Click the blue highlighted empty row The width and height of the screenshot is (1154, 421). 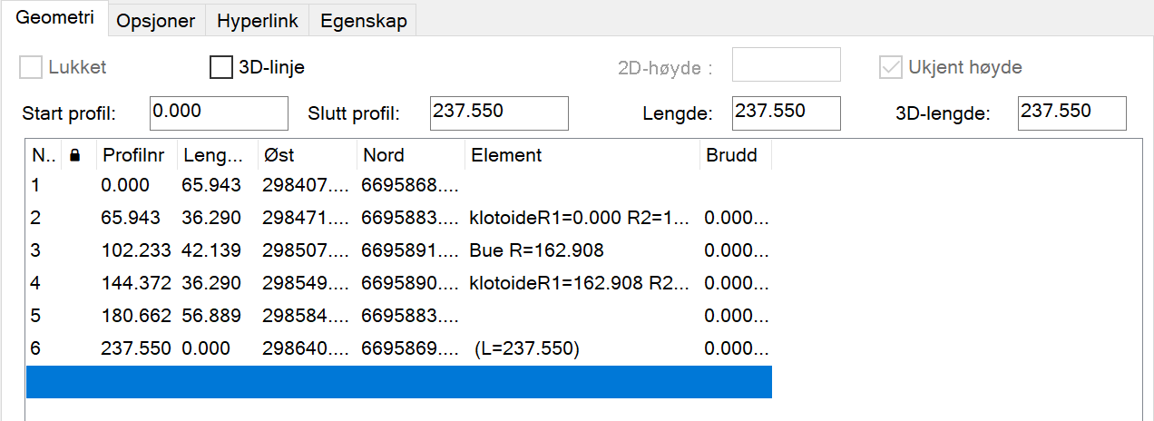tap(398, 382)
